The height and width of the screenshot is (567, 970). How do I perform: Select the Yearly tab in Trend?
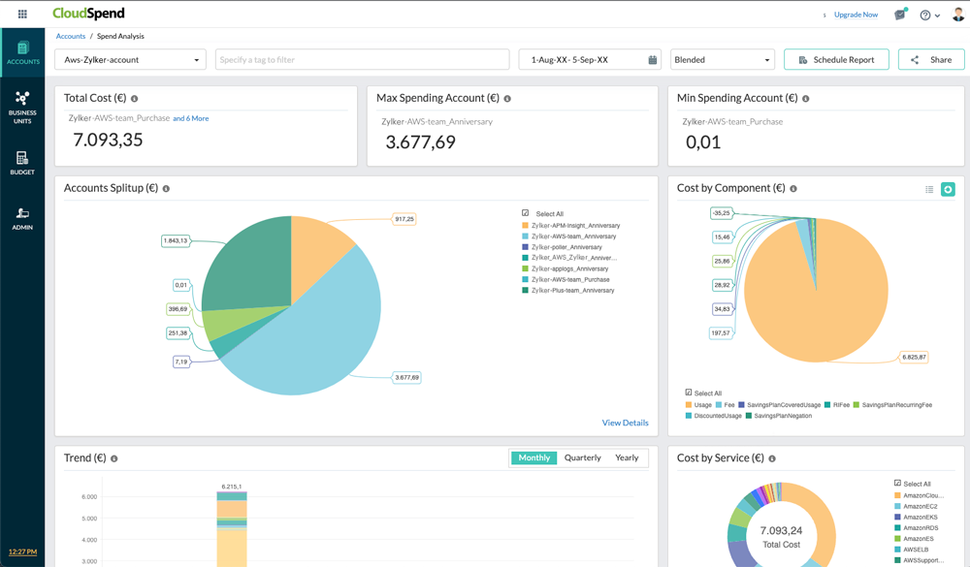pyautogui.click(x=626, y=457)
